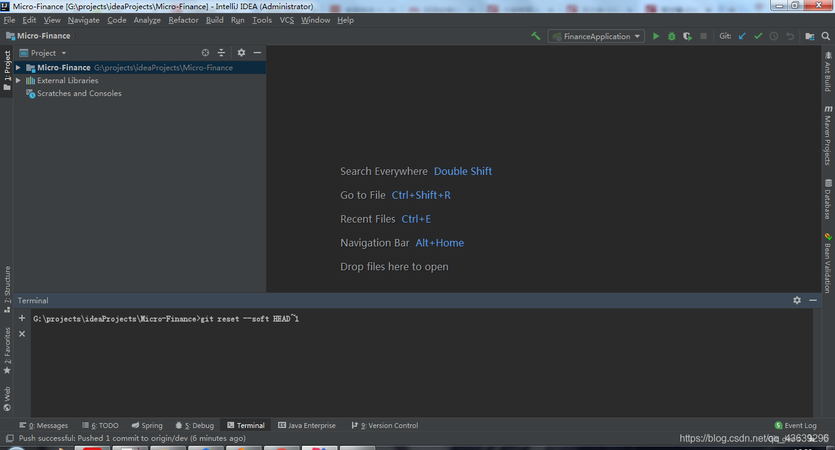Open the VCS menu
This screenshot has height=450, width=835.
(287, 20)
